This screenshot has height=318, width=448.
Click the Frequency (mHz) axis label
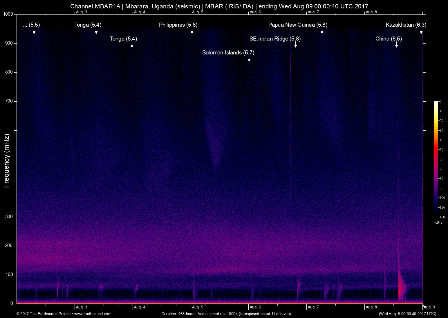click(6, 159)
